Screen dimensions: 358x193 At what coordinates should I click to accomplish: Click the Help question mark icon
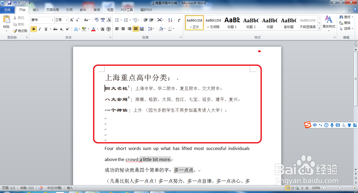point(355,10)
